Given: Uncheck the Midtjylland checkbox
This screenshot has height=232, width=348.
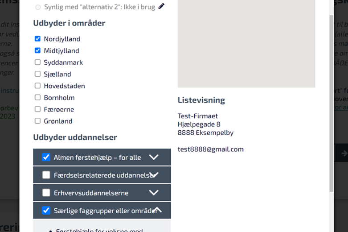Looking at the screenshot, I should [38, 50].
